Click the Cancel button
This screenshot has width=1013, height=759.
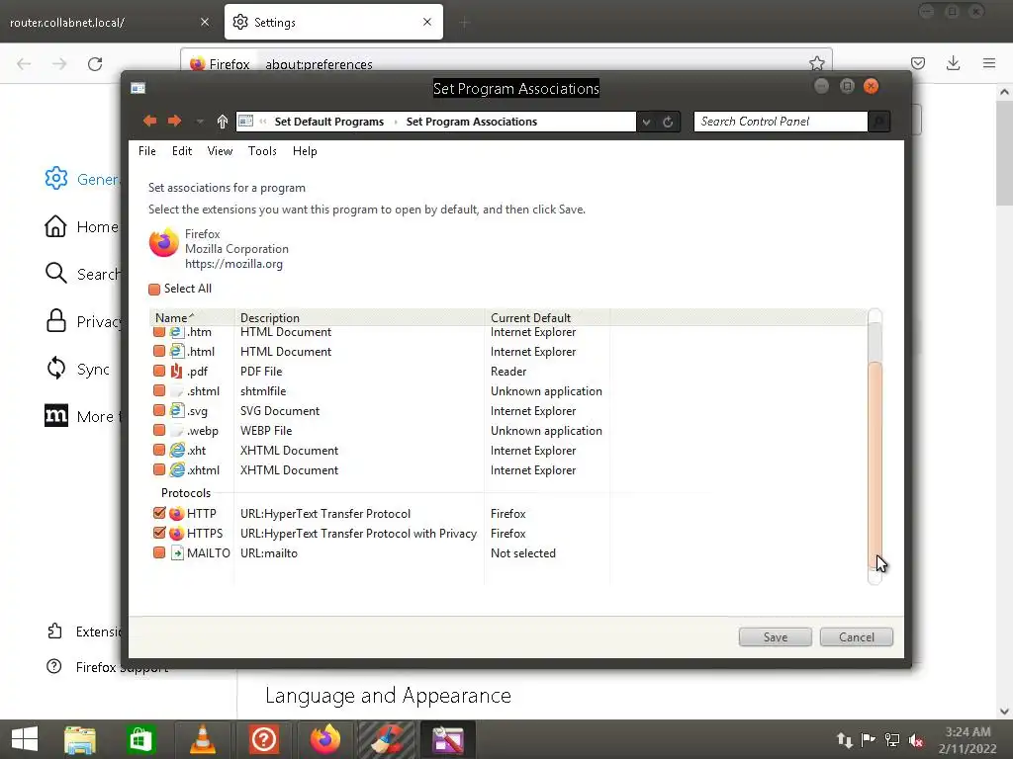[x=857, y=637]
